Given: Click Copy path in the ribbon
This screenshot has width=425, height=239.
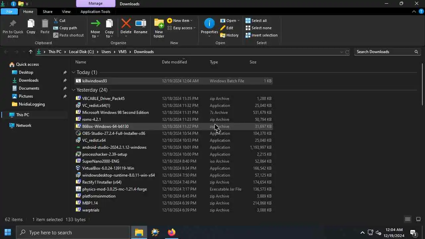Looking at the screenshot, I should [65, 28].
